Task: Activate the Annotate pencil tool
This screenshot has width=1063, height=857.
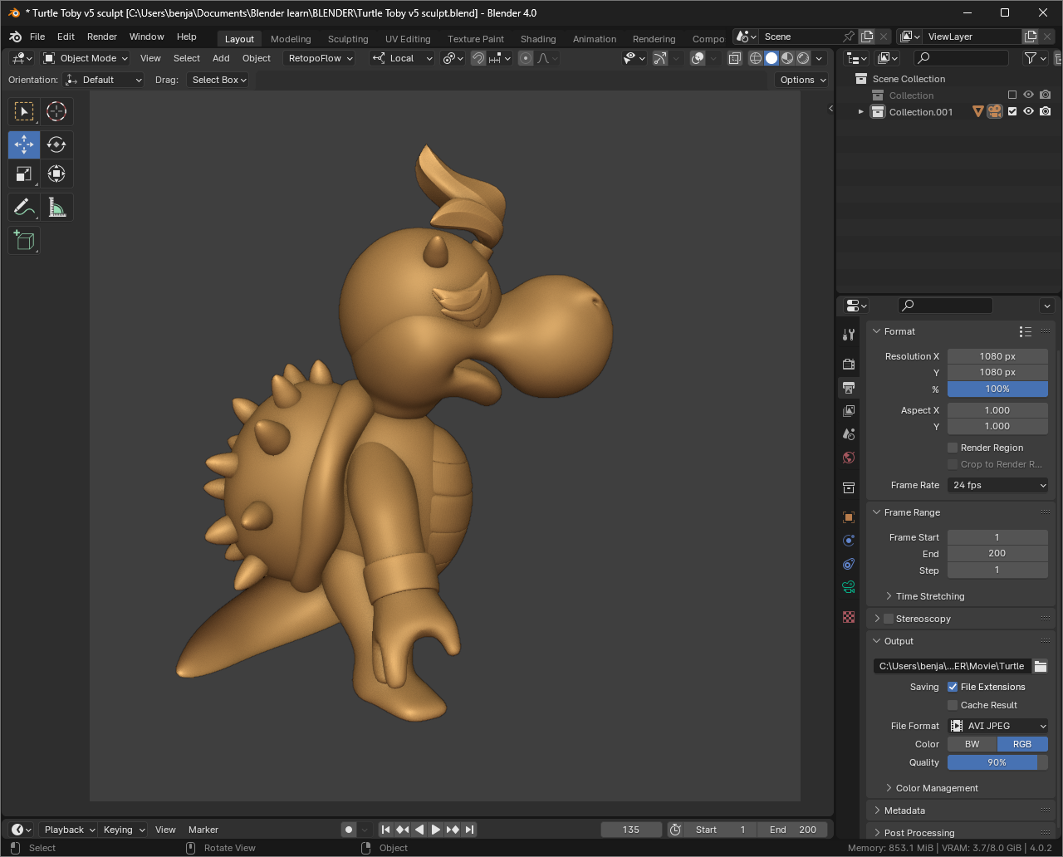Action: click(x=24, y=207)
